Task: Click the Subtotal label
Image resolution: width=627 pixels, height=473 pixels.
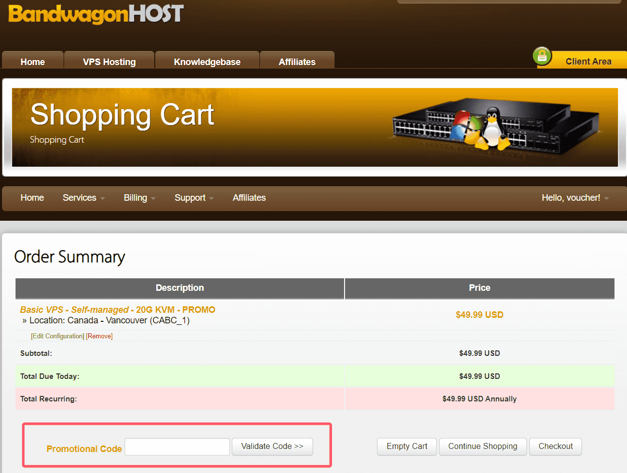Action: tap(36, 353)
